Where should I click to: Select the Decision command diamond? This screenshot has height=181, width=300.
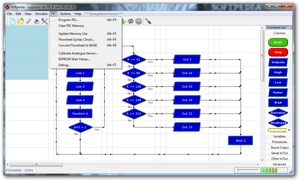pos(278,113)
